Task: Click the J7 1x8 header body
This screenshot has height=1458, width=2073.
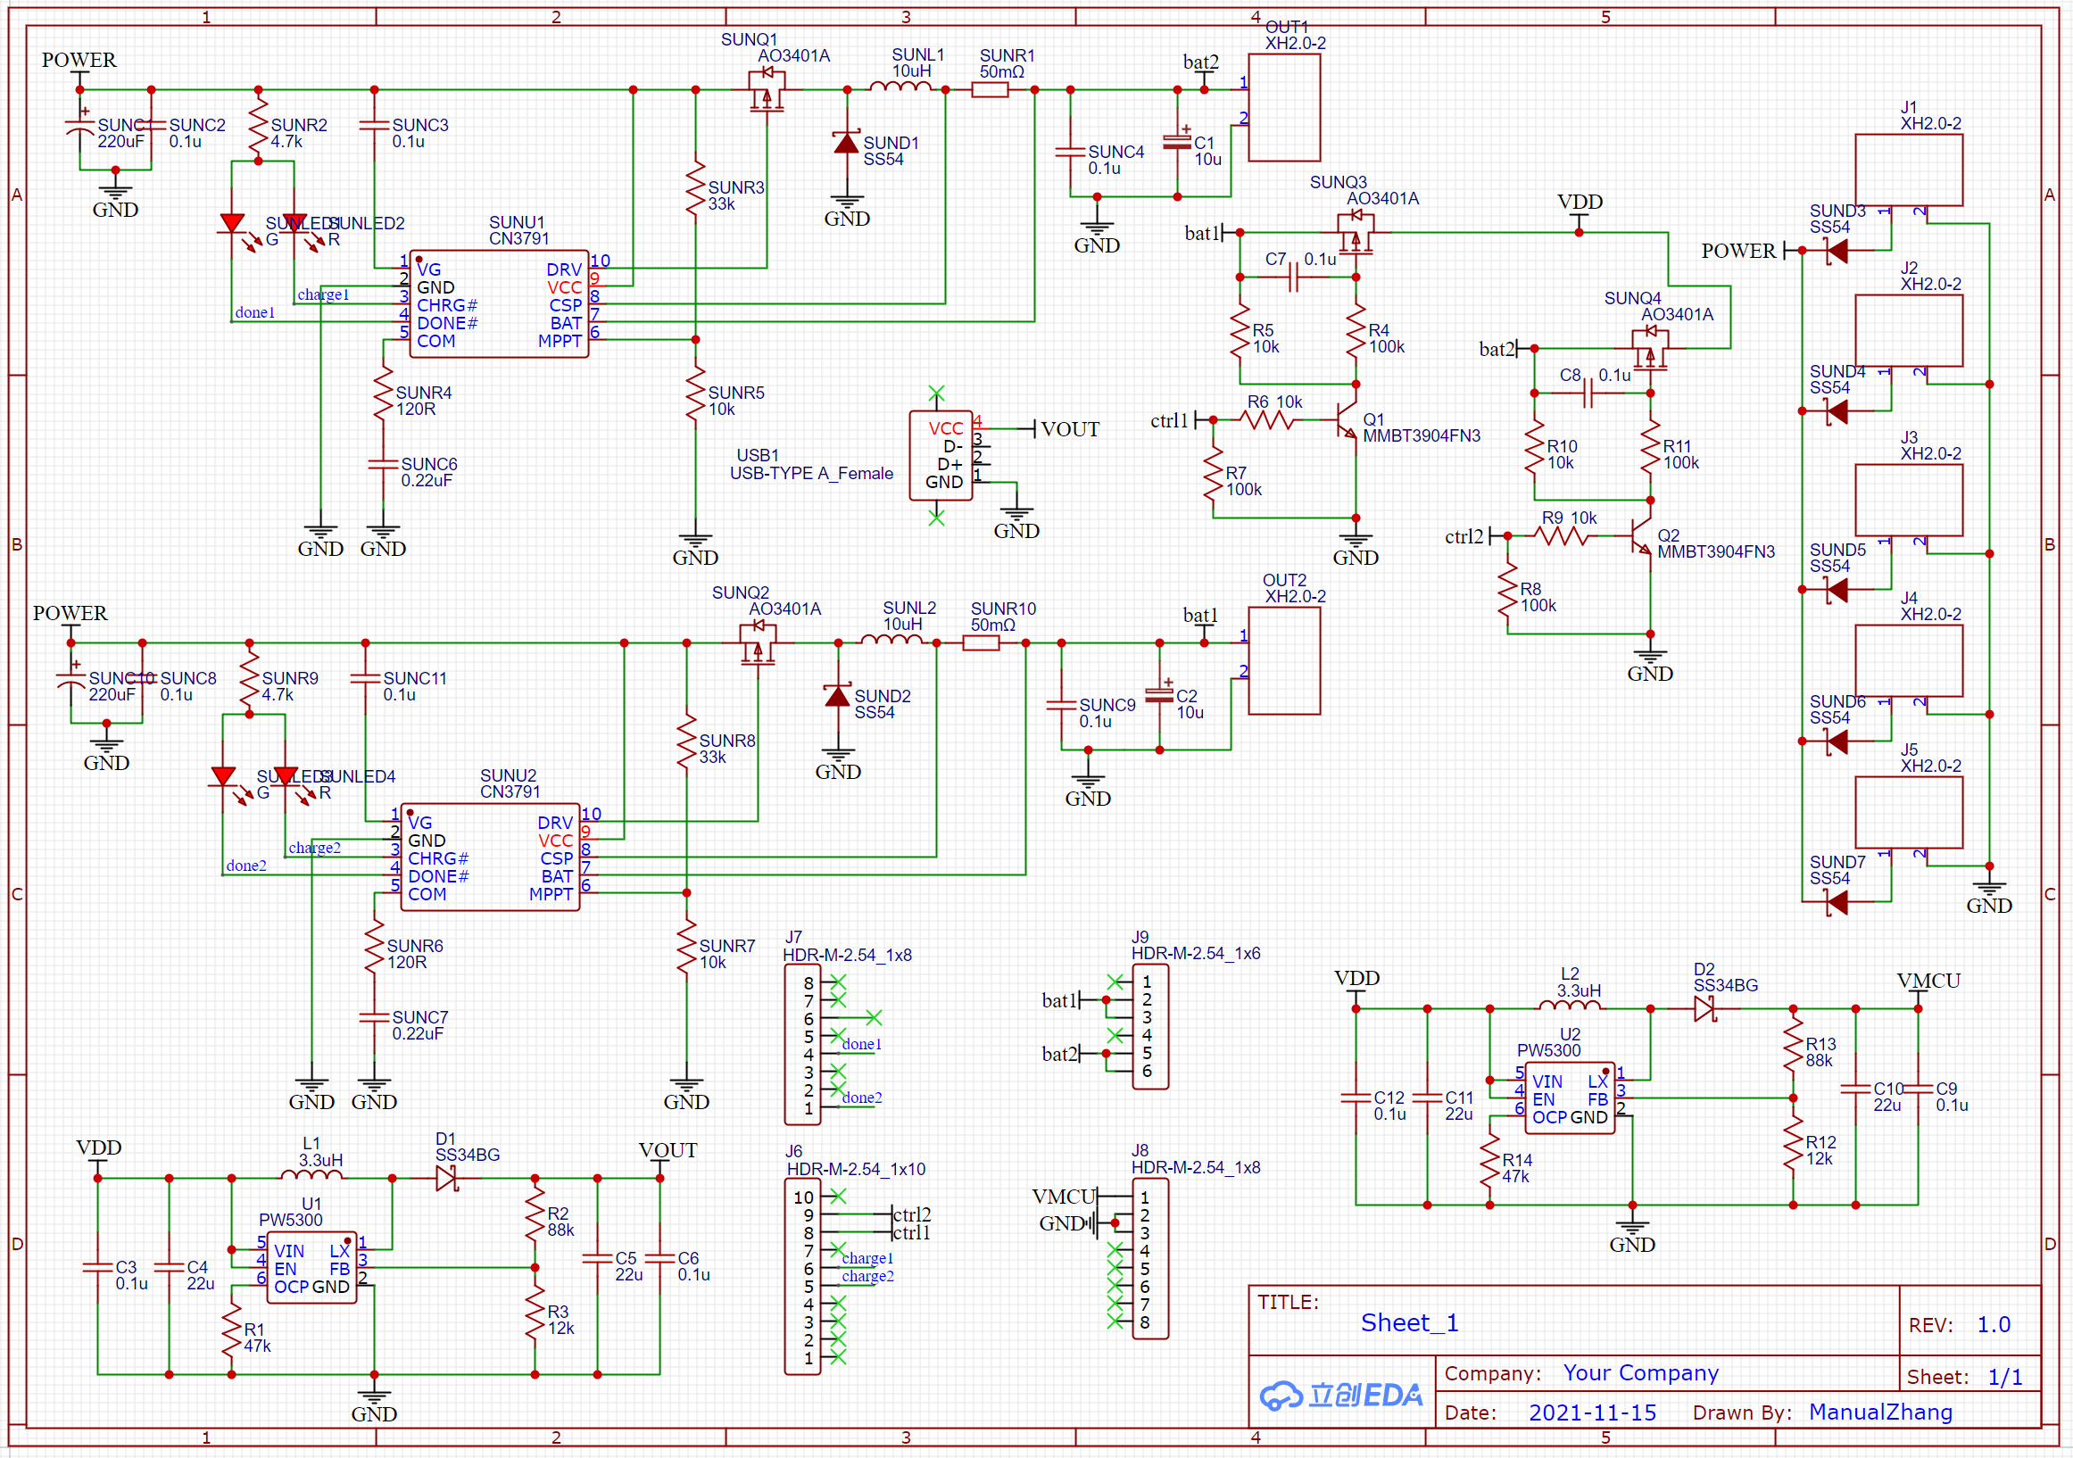Action: [802, 1045]
